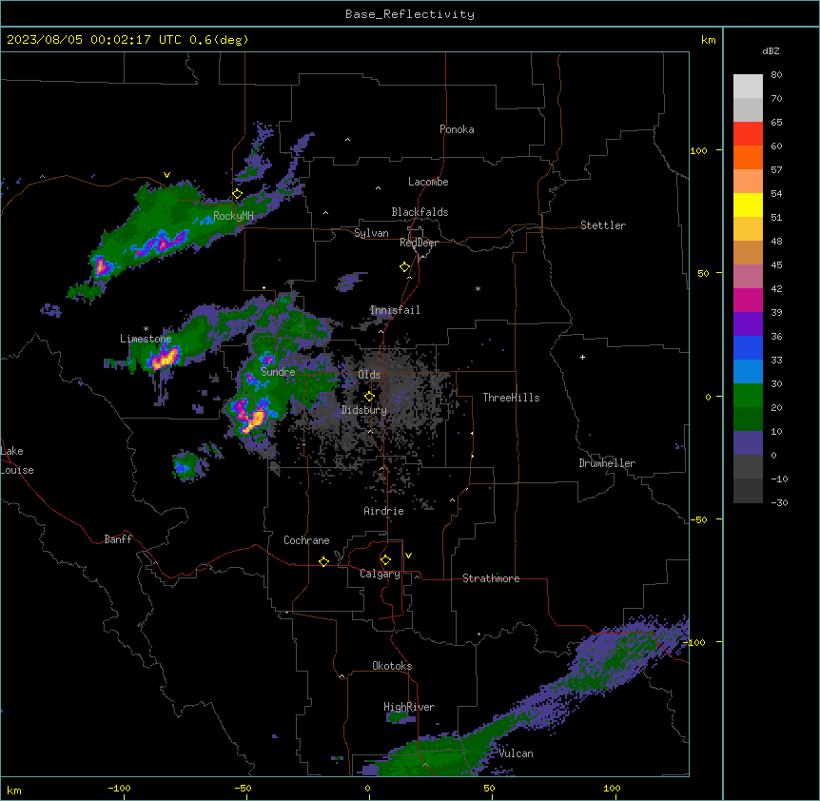820x801 pixels.
Task: Click the magenta 42 dBZ legend swatch
Action: click(748, 300)
